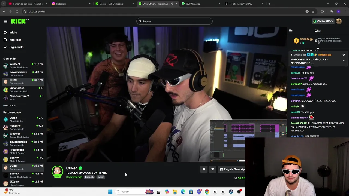Screen dimensions: 349x196
Task: Open Samulx recommended channel
Action: (23, 175)
